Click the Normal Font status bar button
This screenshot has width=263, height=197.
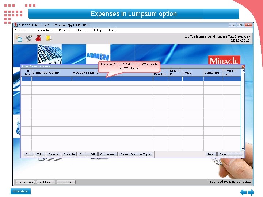25,182
